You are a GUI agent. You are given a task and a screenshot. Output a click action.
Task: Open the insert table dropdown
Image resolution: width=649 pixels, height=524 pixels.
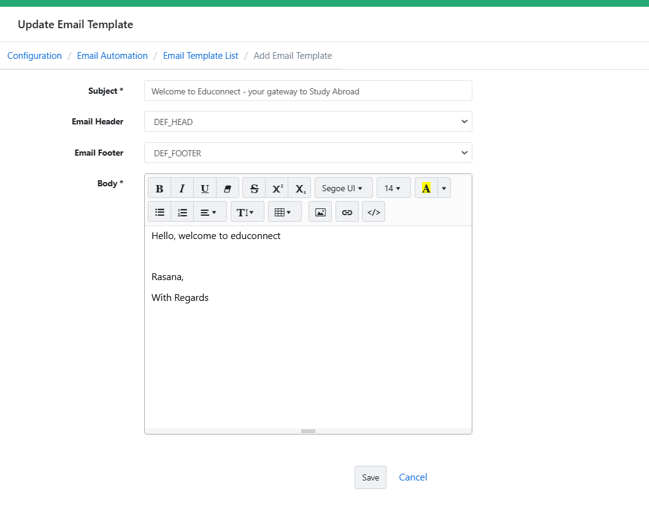pyautogui.click(x=285, y=212)
